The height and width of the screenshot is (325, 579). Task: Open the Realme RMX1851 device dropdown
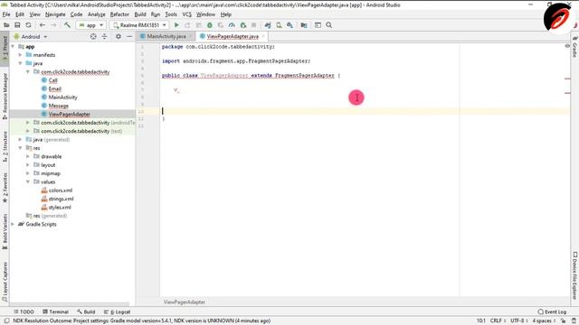coord(139,25)
